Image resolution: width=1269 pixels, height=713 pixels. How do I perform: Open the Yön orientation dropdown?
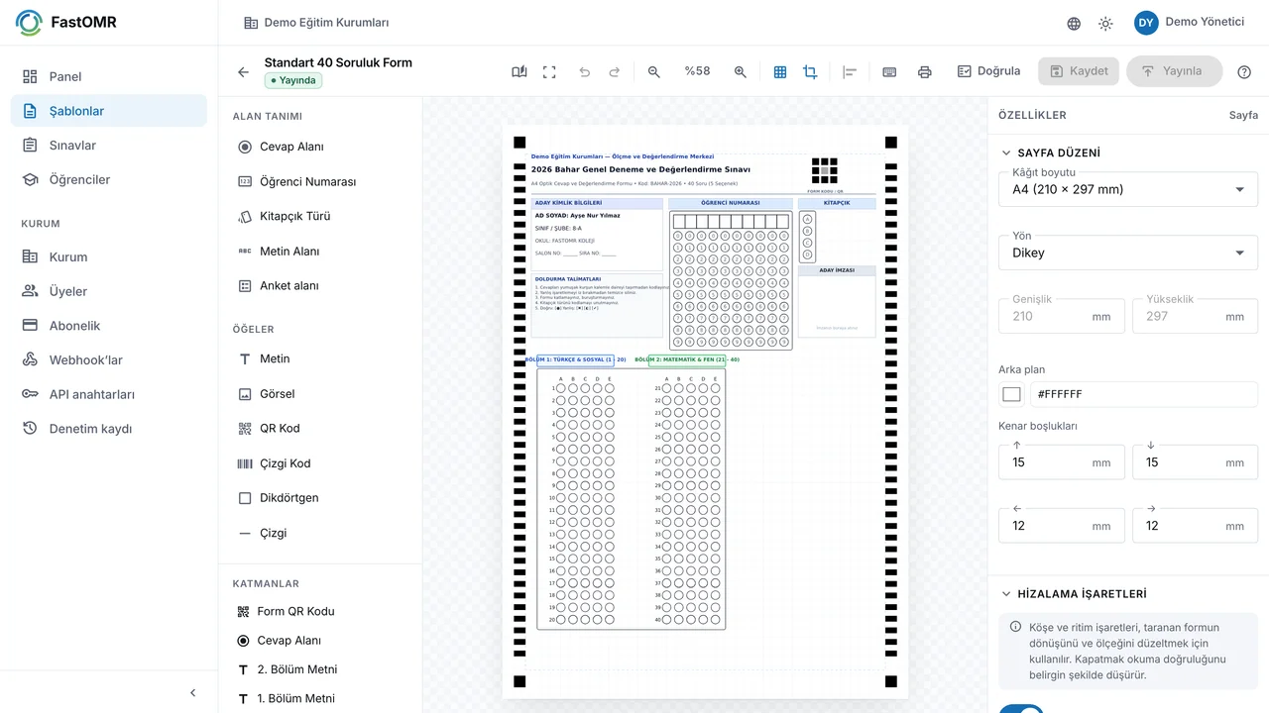(x=1128, y=253)
